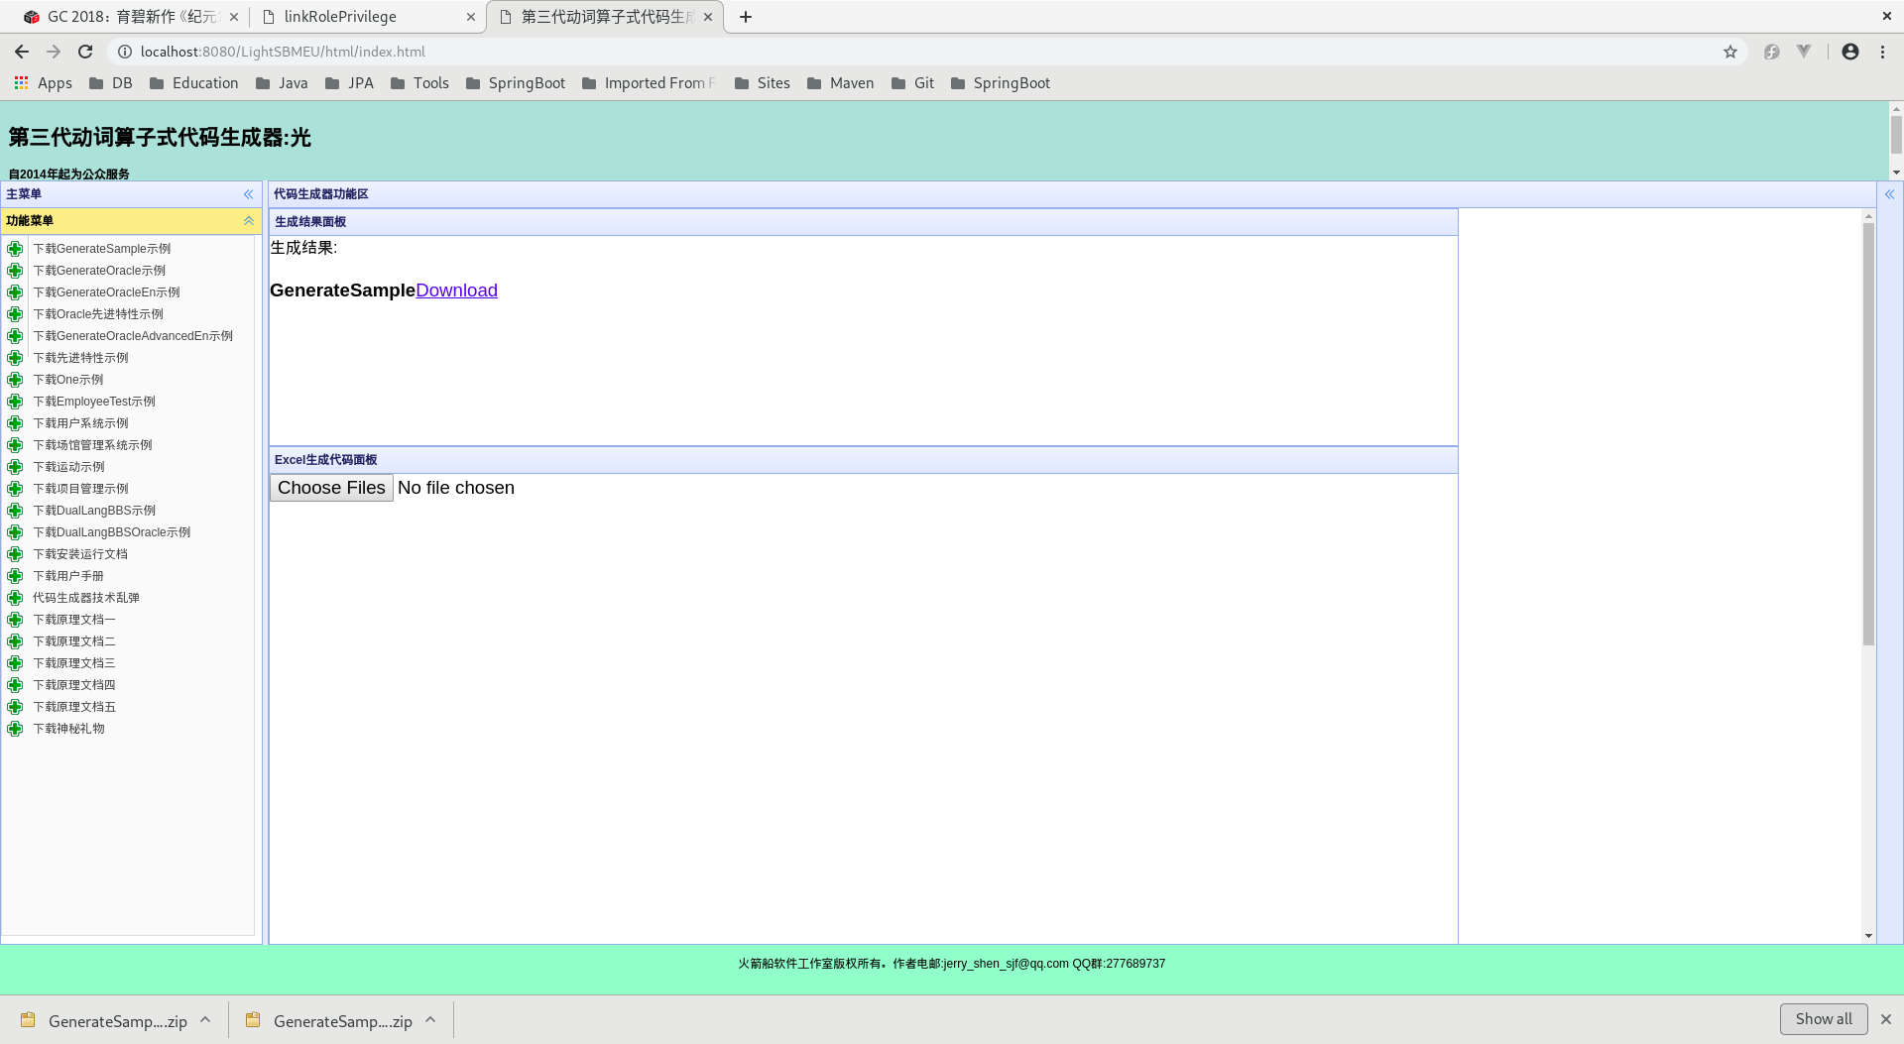Image resolution: width=1904 pixels, height=1044 pixels.
Task: Click the green plus icon beside 下载GenerateSample示例
Action: click(15, 249)
